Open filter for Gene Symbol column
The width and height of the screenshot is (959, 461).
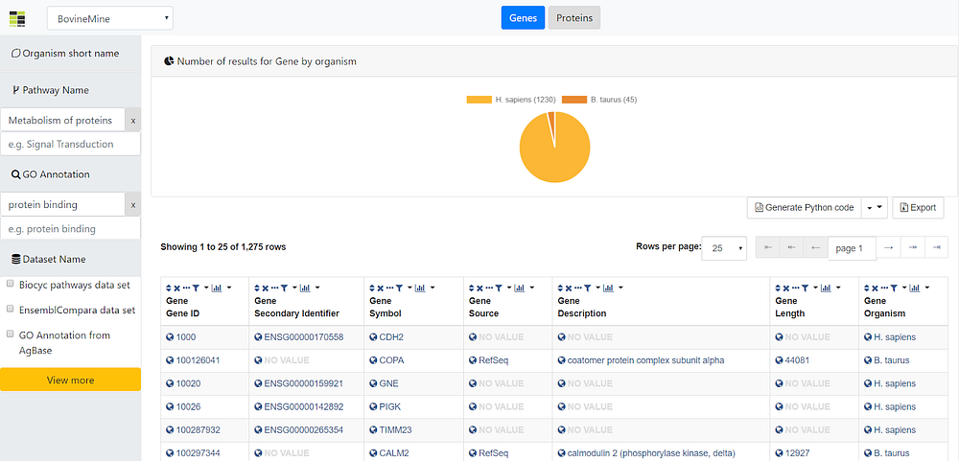pos(399,288)
